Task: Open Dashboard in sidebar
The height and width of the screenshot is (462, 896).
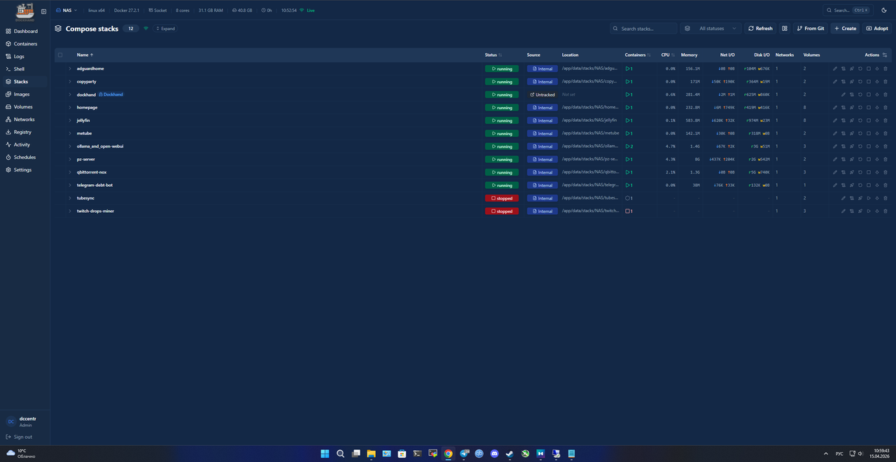Action: 25,31
